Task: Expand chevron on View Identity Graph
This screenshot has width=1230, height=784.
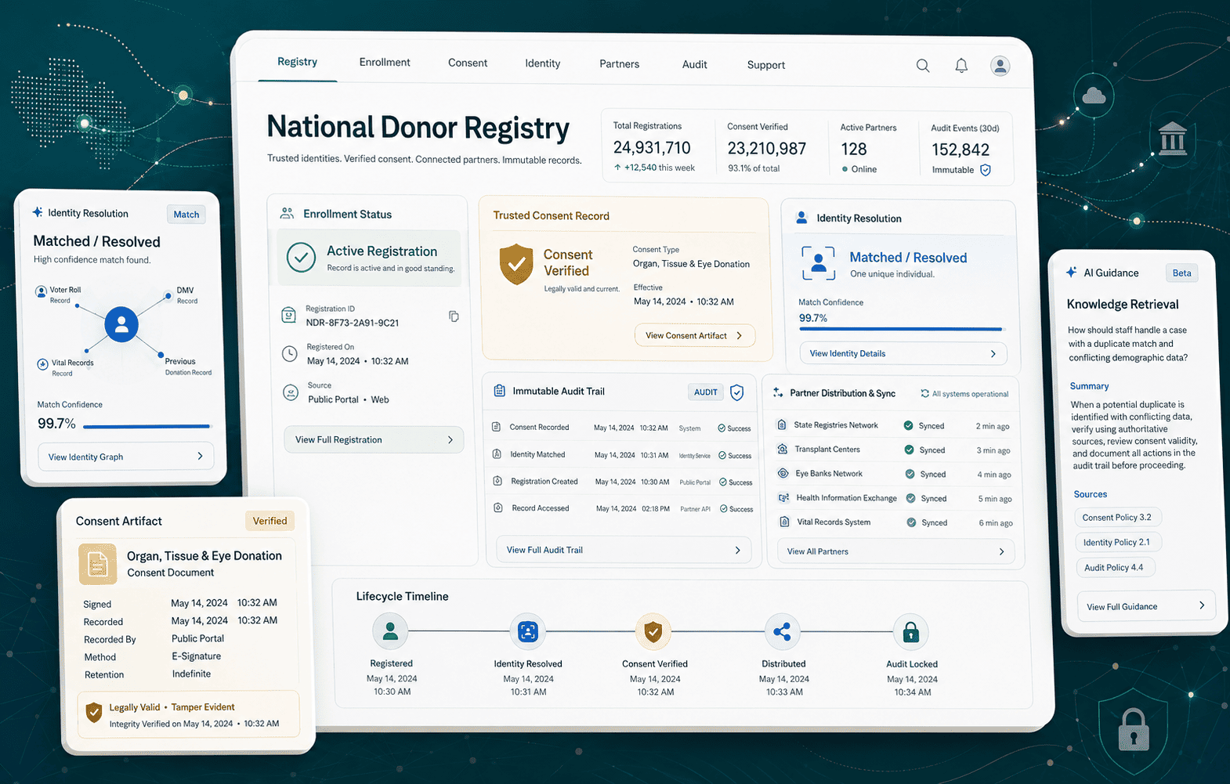Action: (x=200, y=456)
